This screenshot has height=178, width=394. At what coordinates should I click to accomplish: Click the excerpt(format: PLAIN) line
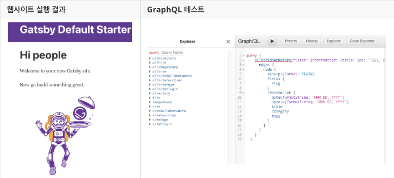[x=291, y=74]
